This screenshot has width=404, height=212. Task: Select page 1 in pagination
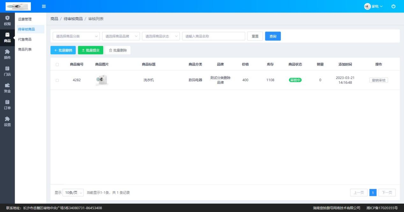click(x=373, y=193)
